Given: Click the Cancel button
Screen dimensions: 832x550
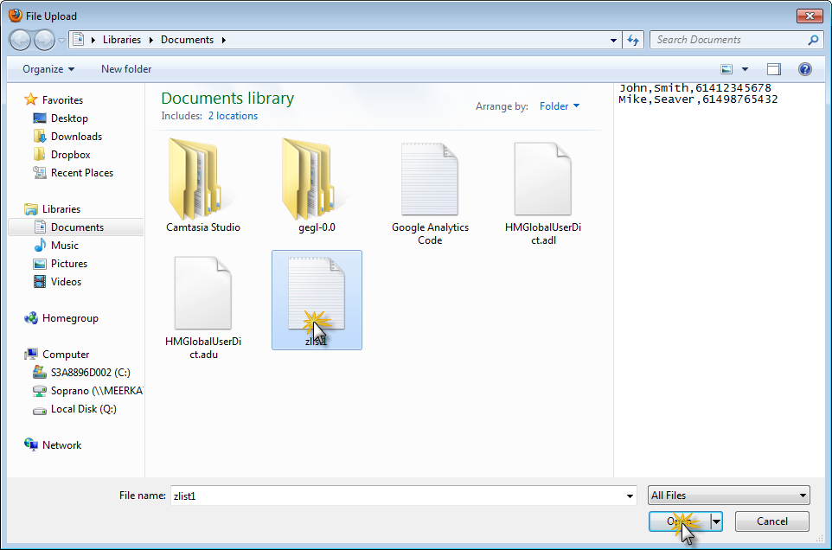Looking at the screenshot, I should (x=771, y=521).
